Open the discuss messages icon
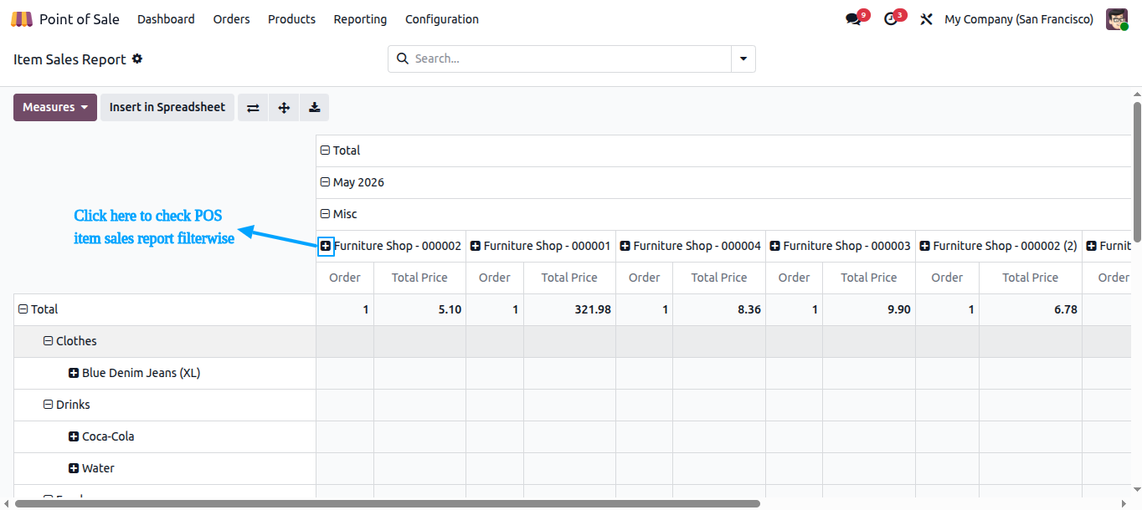Image resolution: width=1142 pixels, height=510 pixels. tap(854, 18)
